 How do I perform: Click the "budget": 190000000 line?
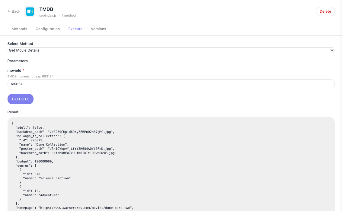pos(34,161)
